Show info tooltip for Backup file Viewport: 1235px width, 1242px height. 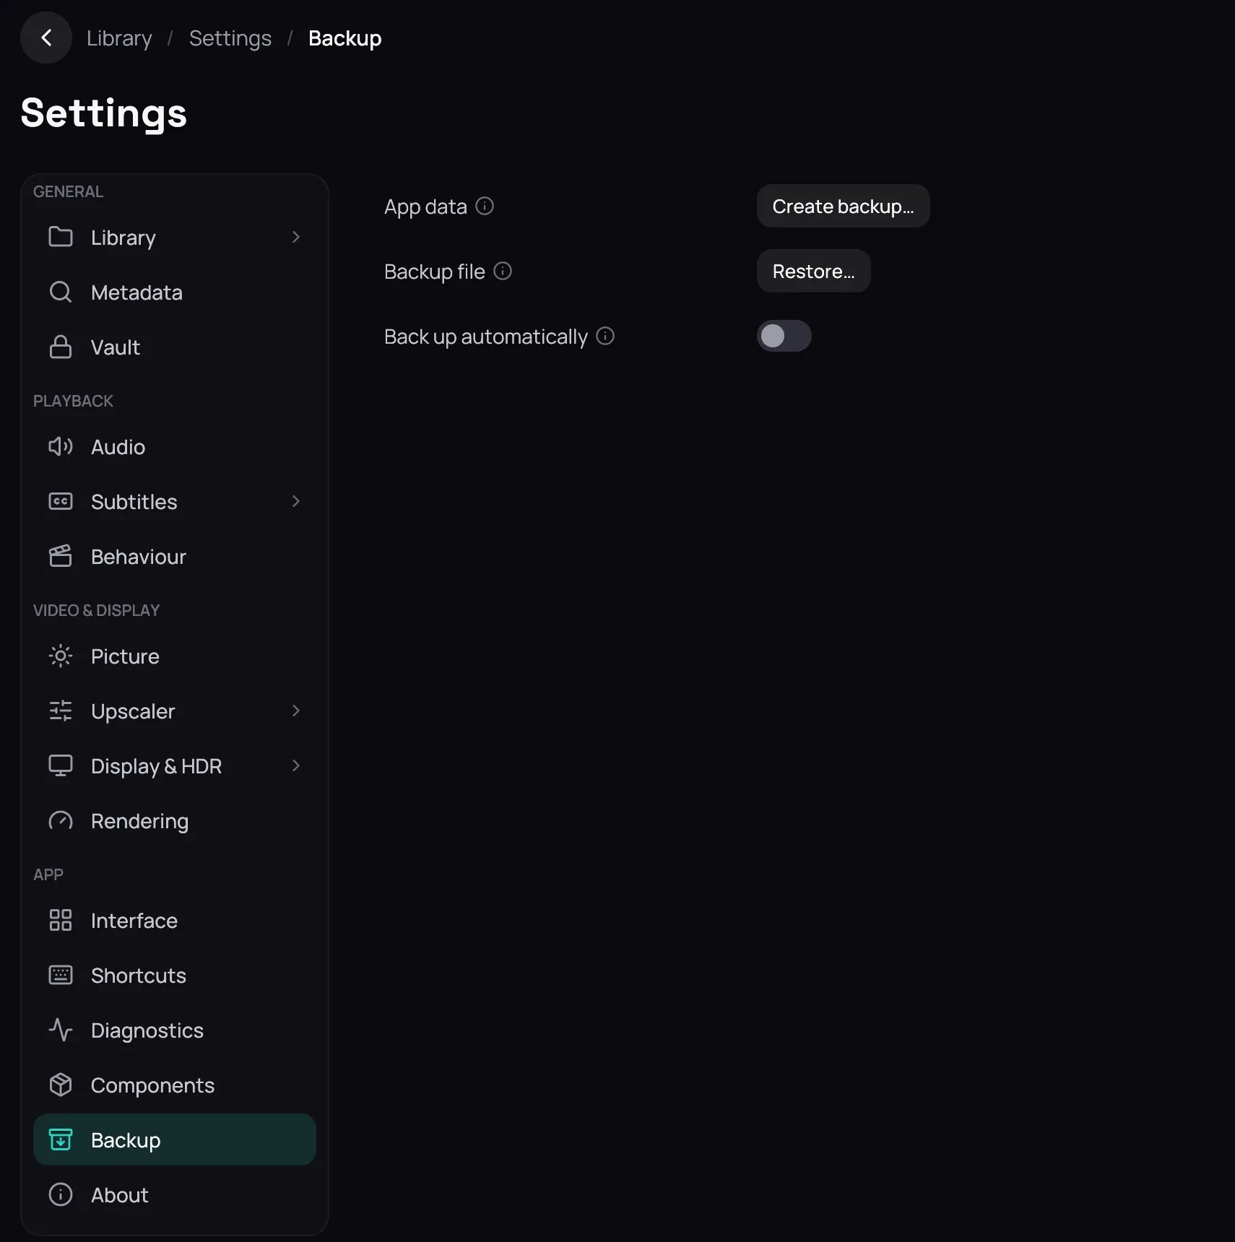(503, 272)
